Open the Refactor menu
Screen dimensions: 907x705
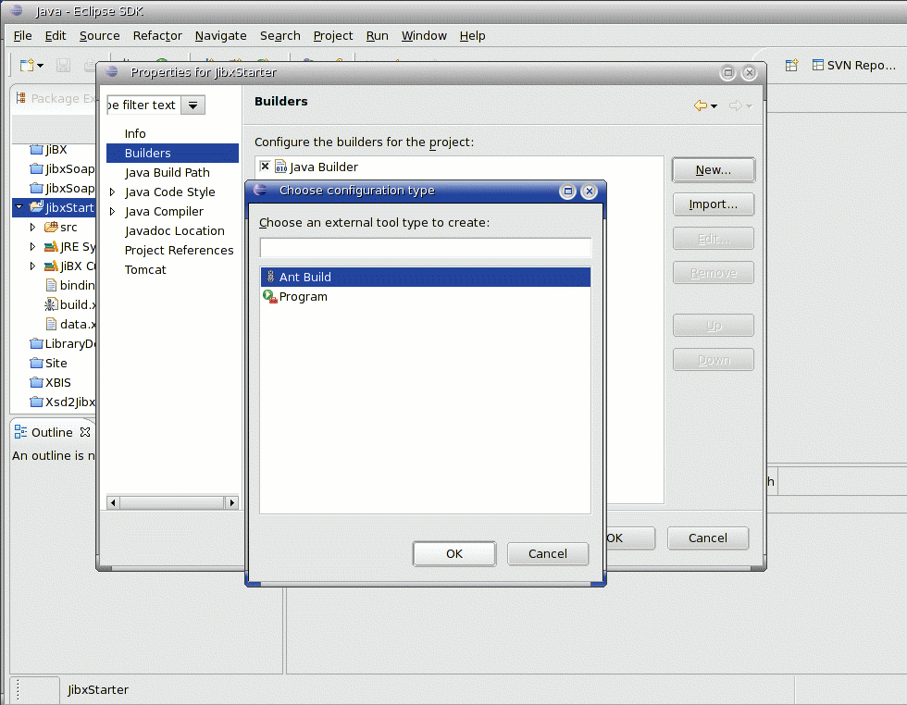point(157,36)
